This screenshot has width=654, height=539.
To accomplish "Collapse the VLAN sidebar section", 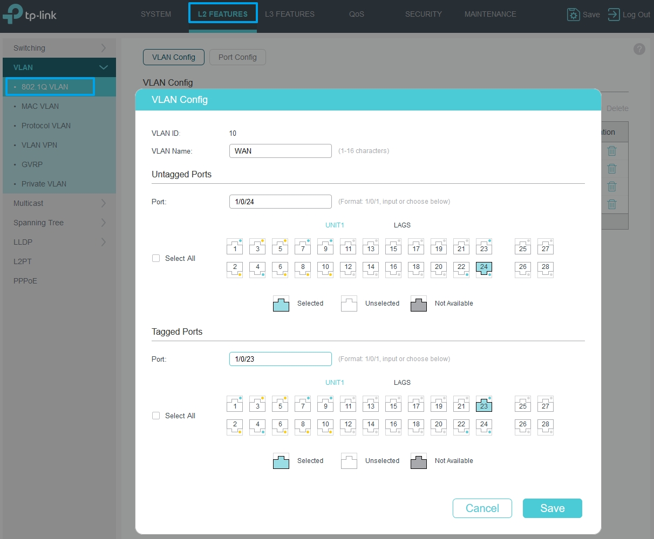I will (59, 67).
